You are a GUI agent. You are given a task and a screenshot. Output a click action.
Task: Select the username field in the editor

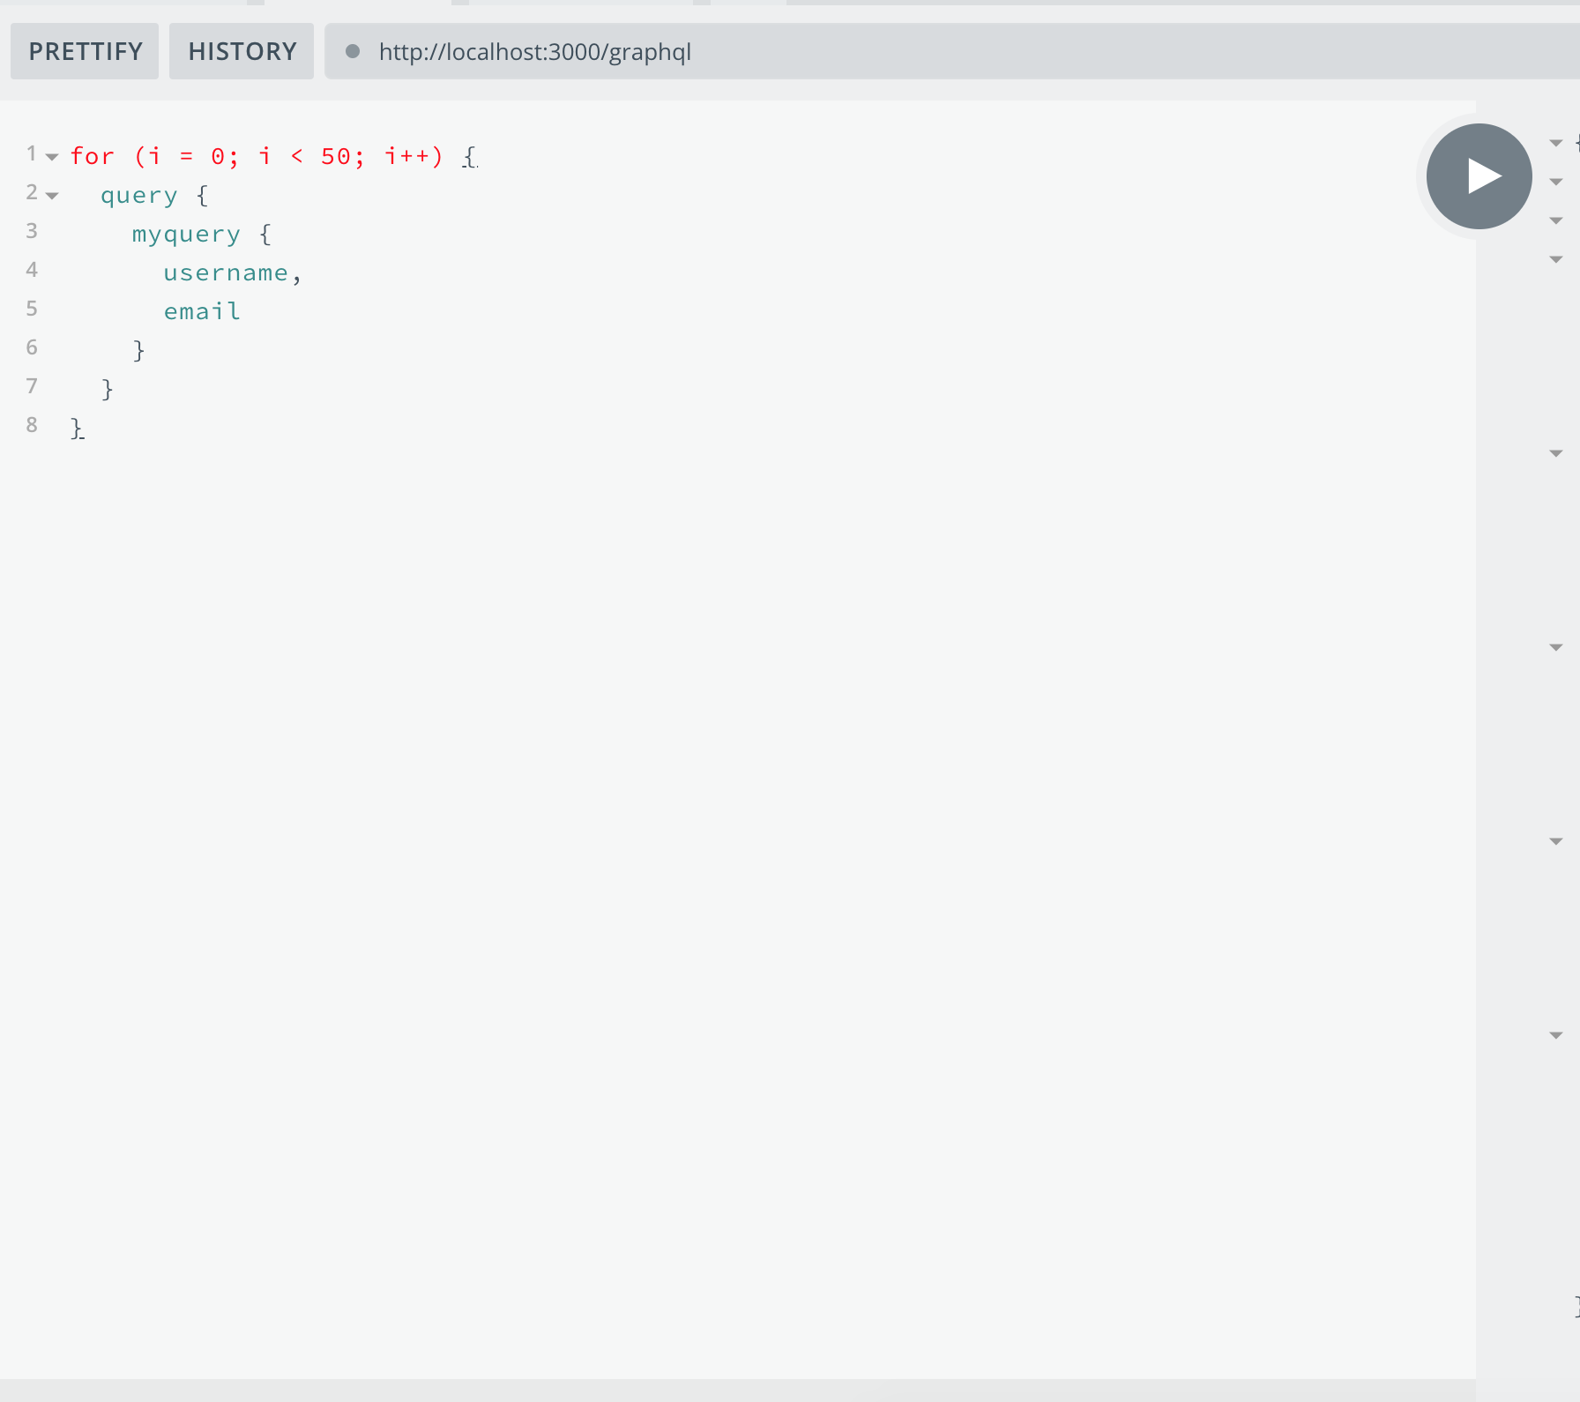pos(226,272)
